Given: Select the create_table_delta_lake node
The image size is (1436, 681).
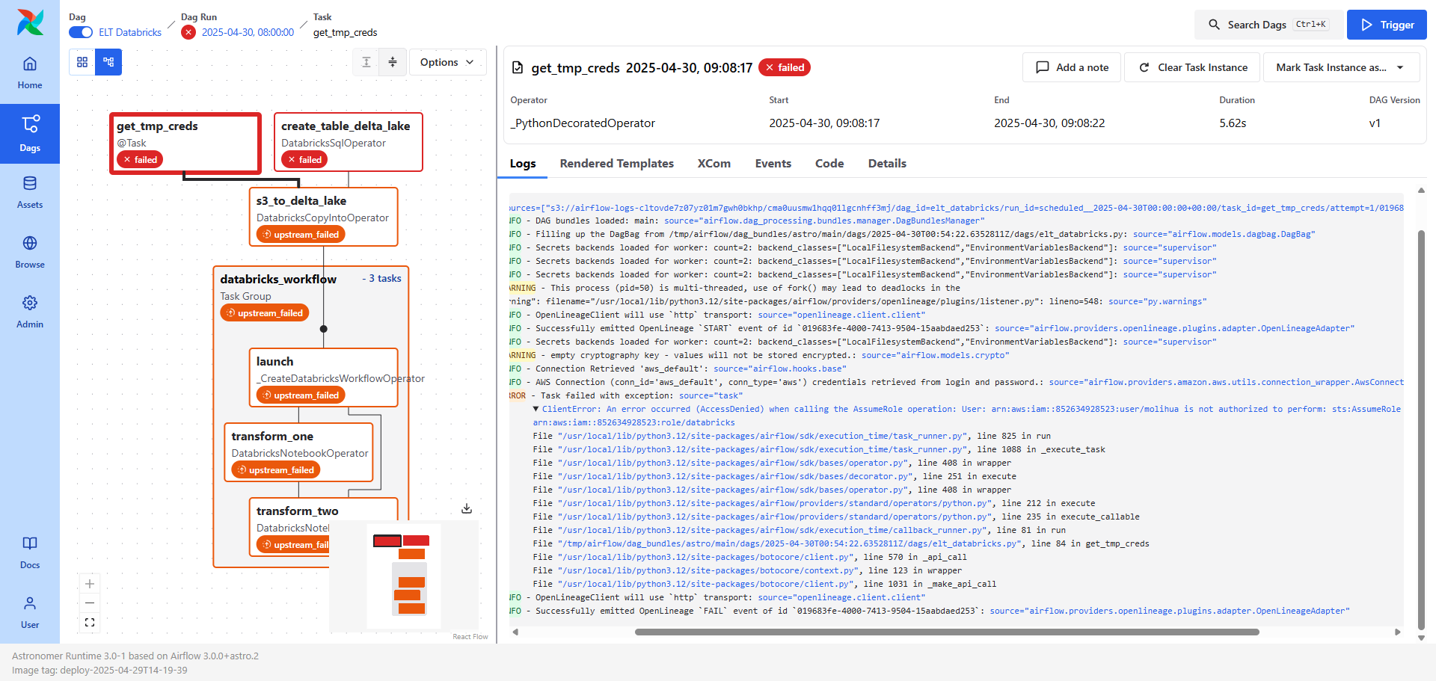Looking at the screenshot, I should click(x=349, y=142).
